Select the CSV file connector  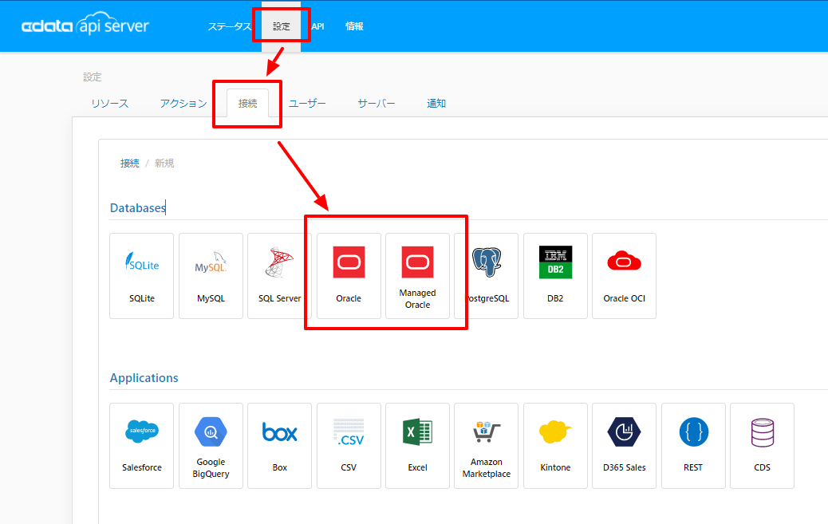(x=349, y=446)
